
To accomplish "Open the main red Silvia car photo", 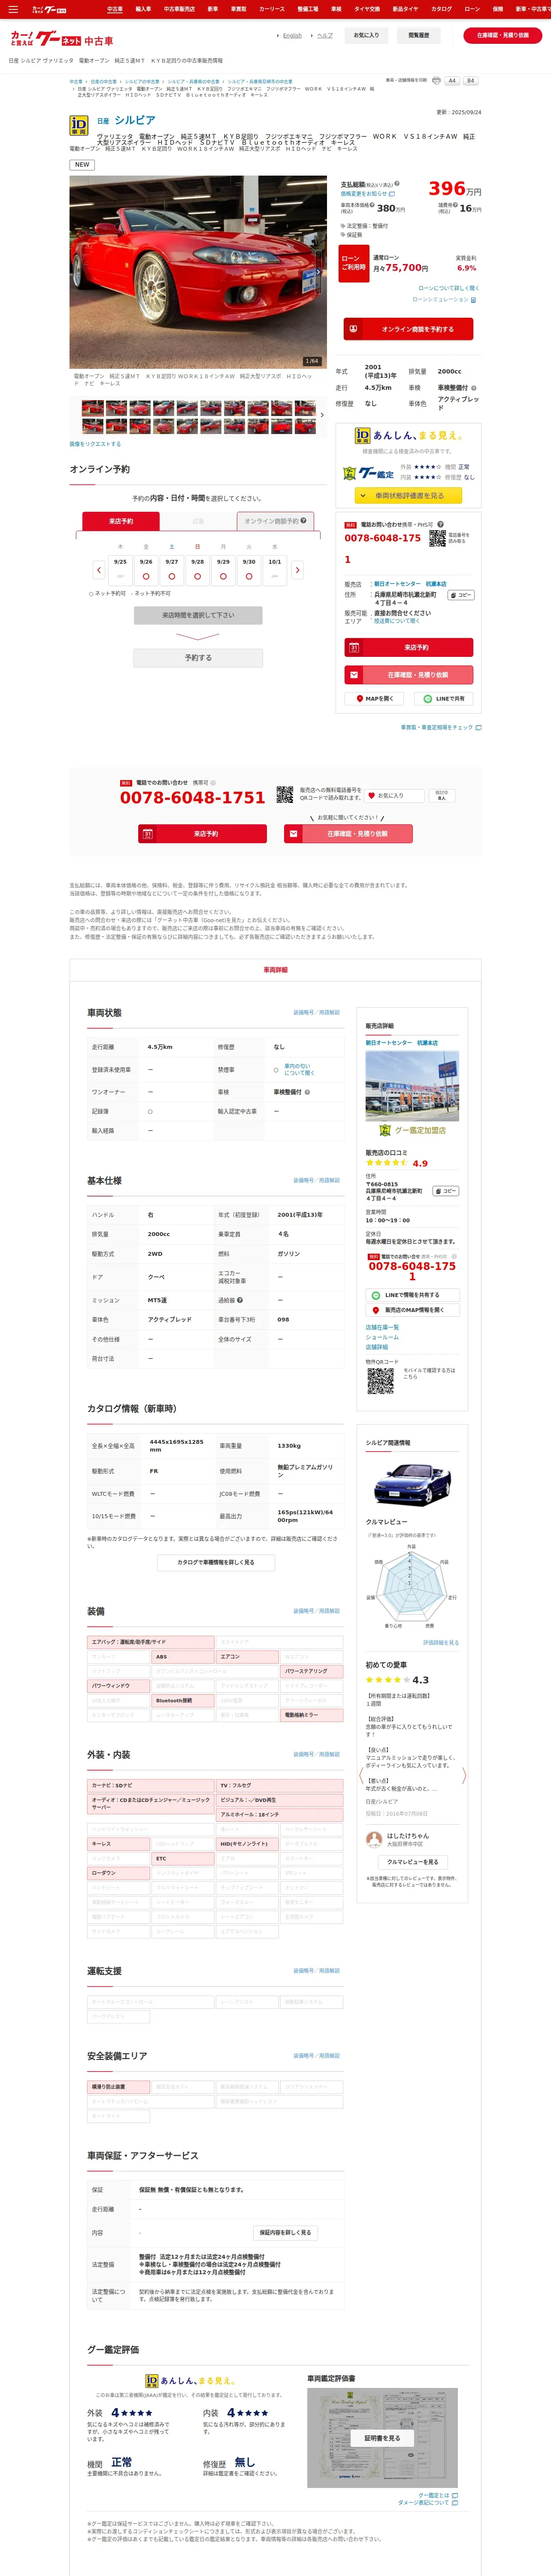I will [198, 272].
